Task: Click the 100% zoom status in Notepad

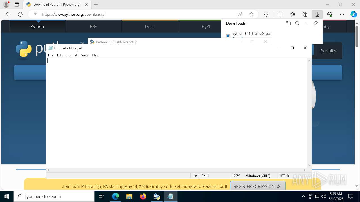Action: coord(236,176)
